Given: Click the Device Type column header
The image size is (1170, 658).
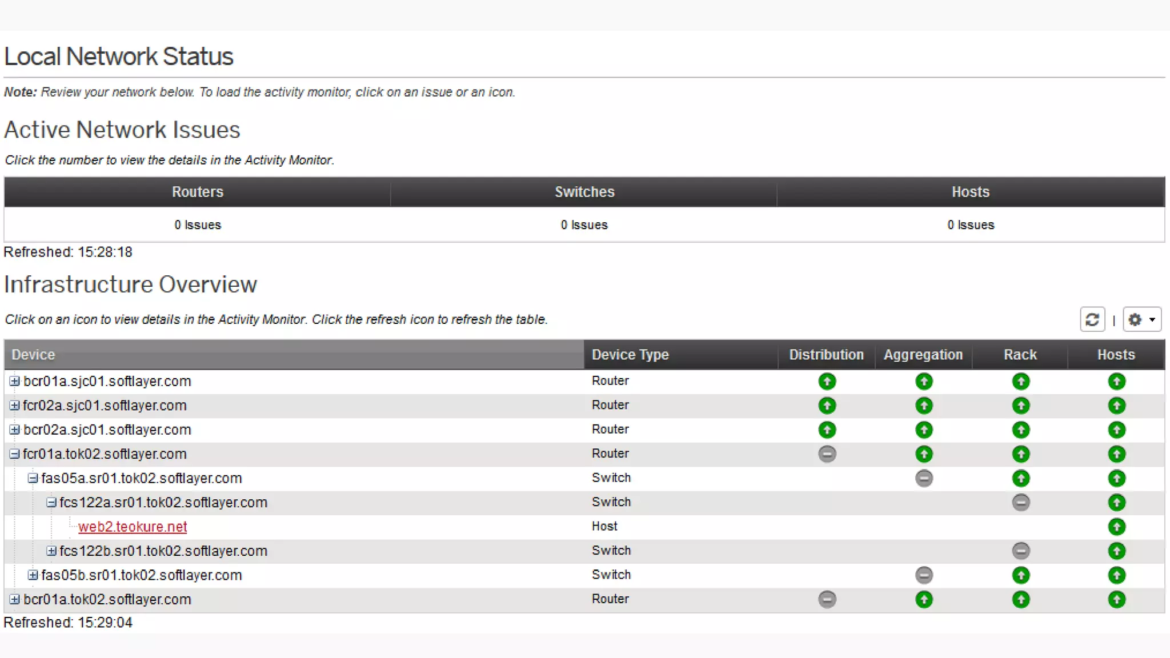Looking at the screenshot, I should pos(630,355).
